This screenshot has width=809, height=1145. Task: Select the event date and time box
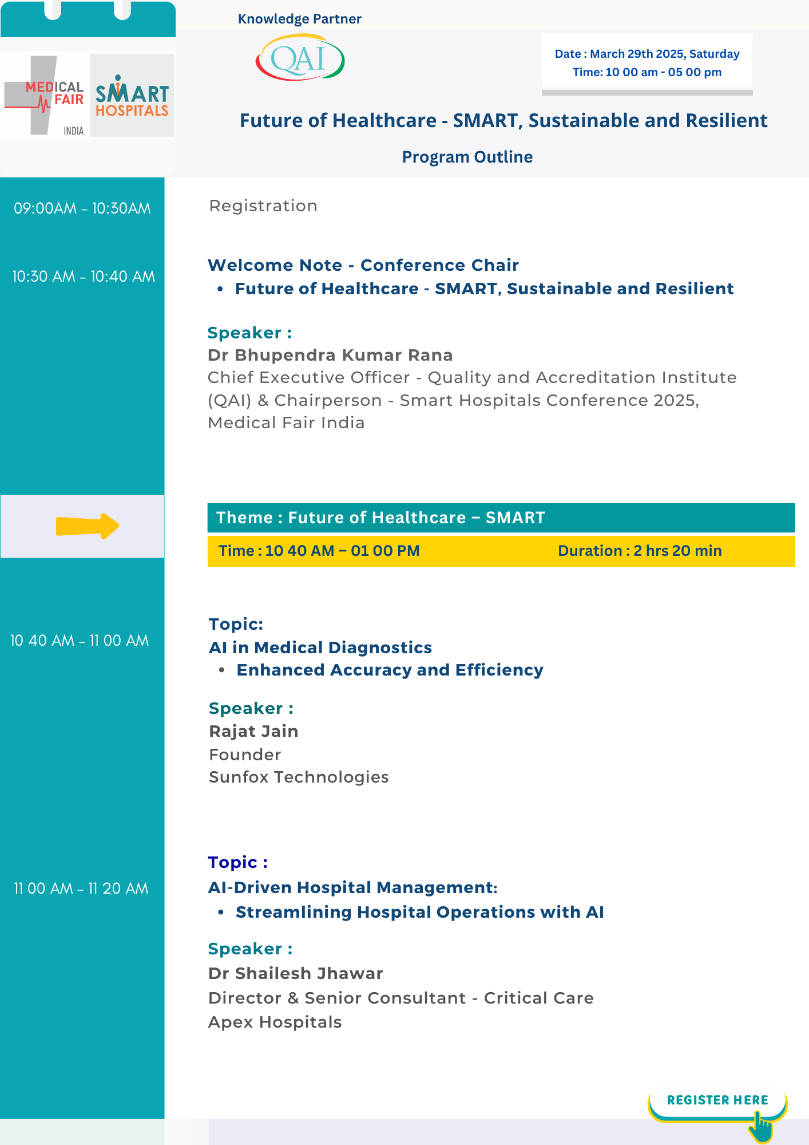(647, 63)
